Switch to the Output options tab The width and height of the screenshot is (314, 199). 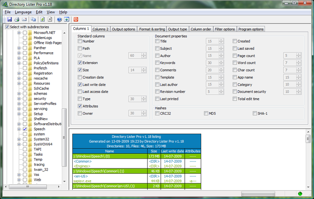[x=124, y=29]
